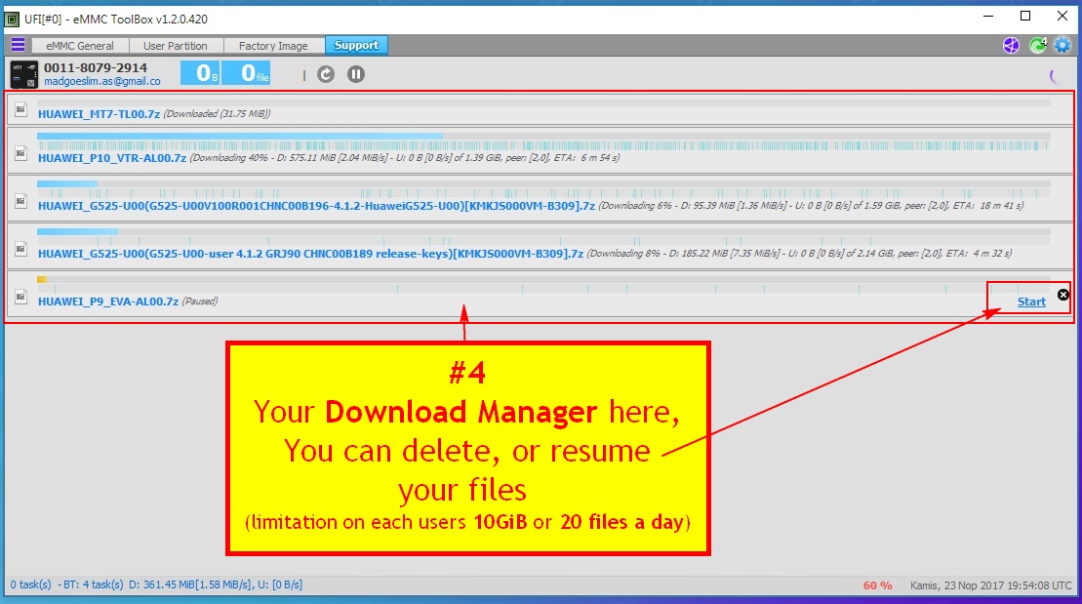Select the G525-U00 CHNC00B196 file name
The width and height of the screenshot is (1082, 604).
pyautogui.click(x=317, y=206)
